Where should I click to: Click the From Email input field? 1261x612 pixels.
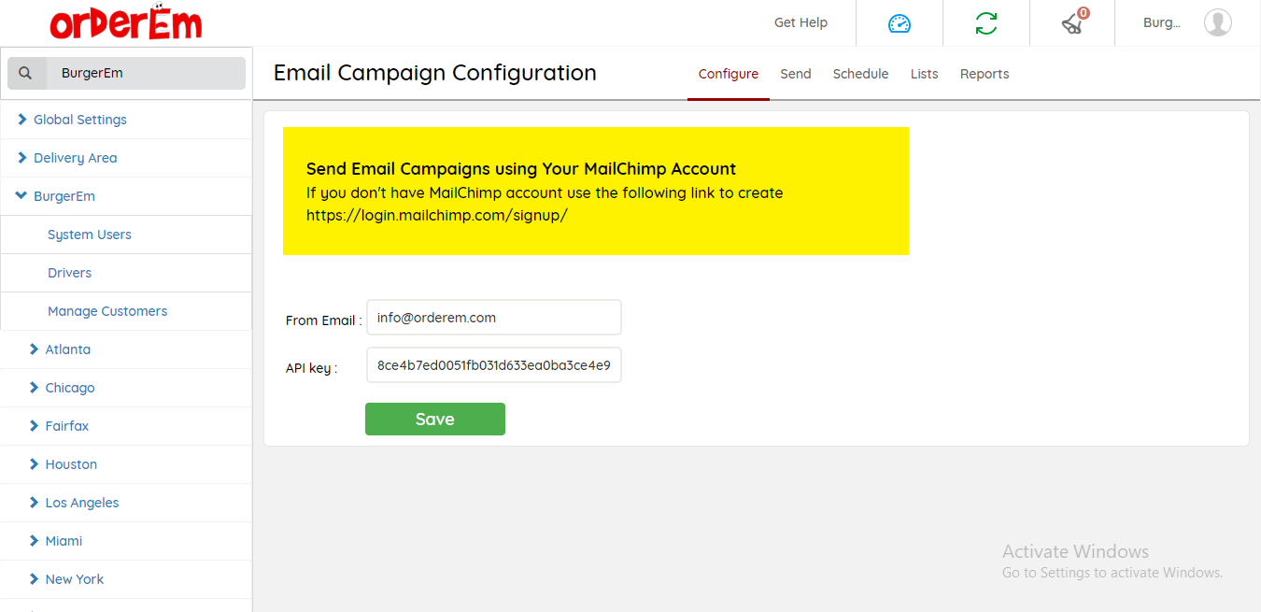click(493, 318)
